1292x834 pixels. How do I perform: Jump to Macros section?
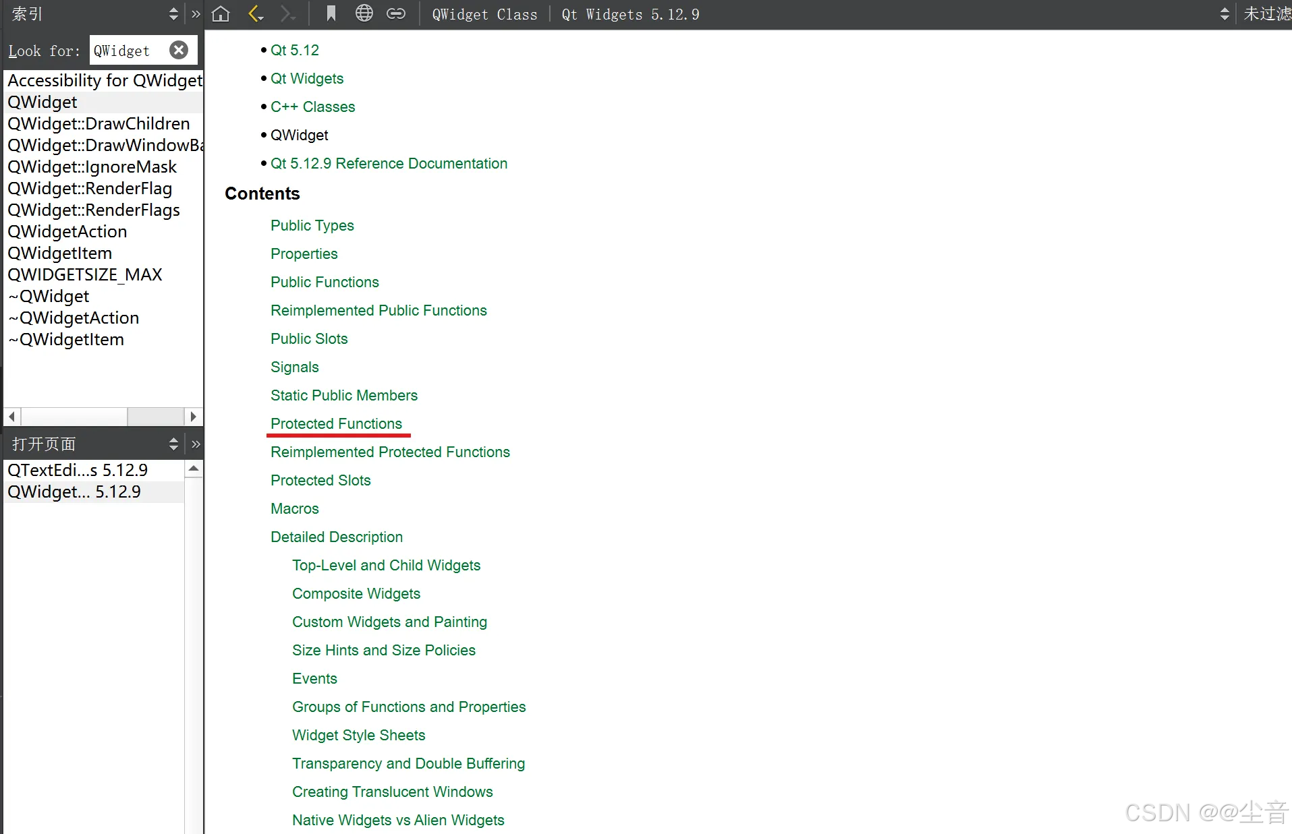tap(295, 508)
